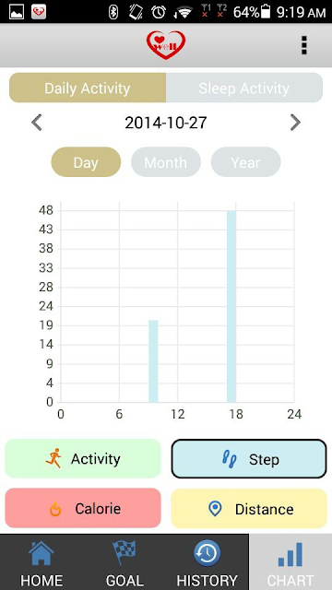Go to Home via house icon

tap(41, 553)
